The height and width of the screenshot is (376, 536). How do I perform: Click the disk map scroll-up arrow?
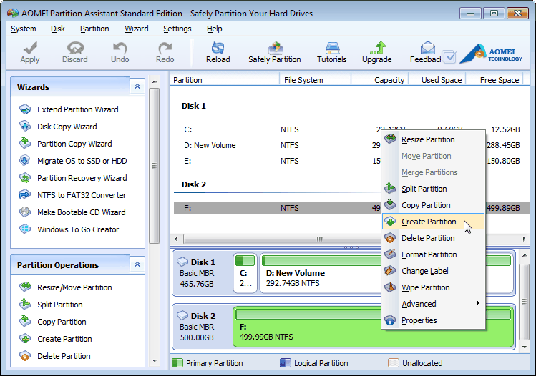pyautogui.click(x=525, y=255)
